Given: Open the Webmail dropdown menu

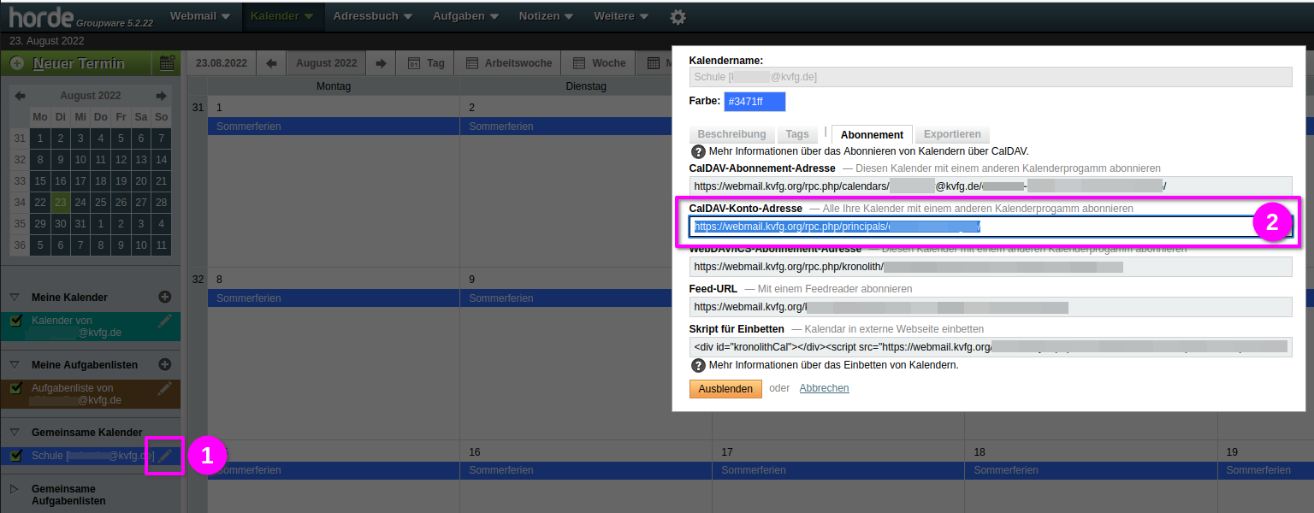Looking at the screenshot, I should point(199,16).
